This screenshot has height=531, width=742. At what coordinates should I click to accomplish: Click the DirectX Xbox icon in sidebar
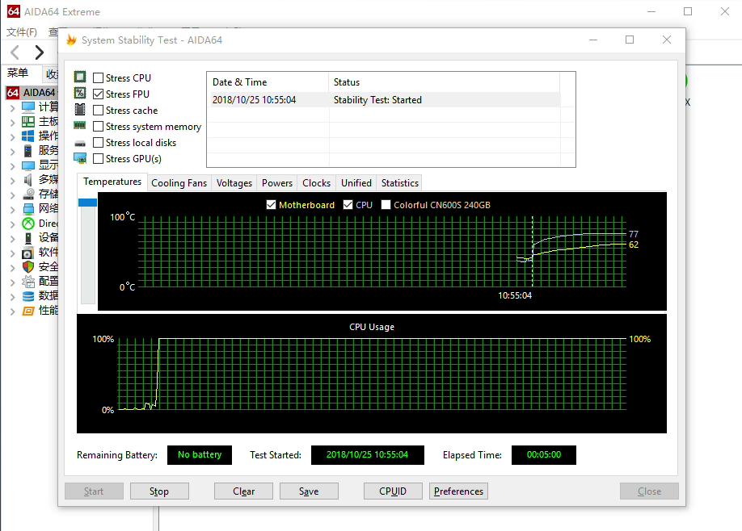pyautogui.click(x=28, y=224)
